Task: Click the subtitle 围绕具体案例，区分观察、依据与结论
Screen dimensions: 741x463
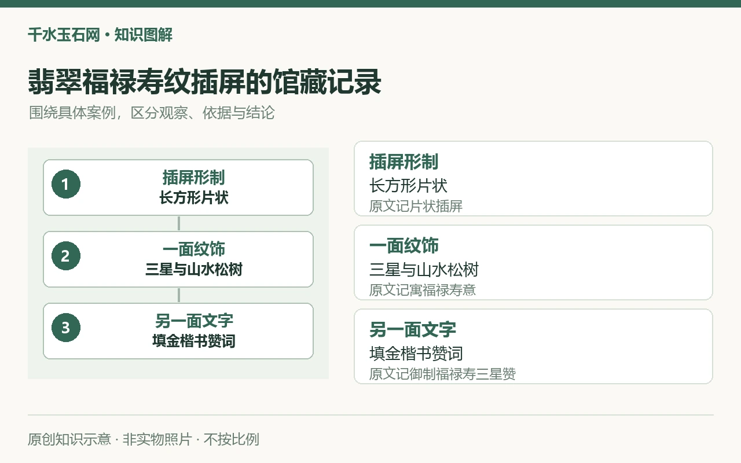Action: 152,113
